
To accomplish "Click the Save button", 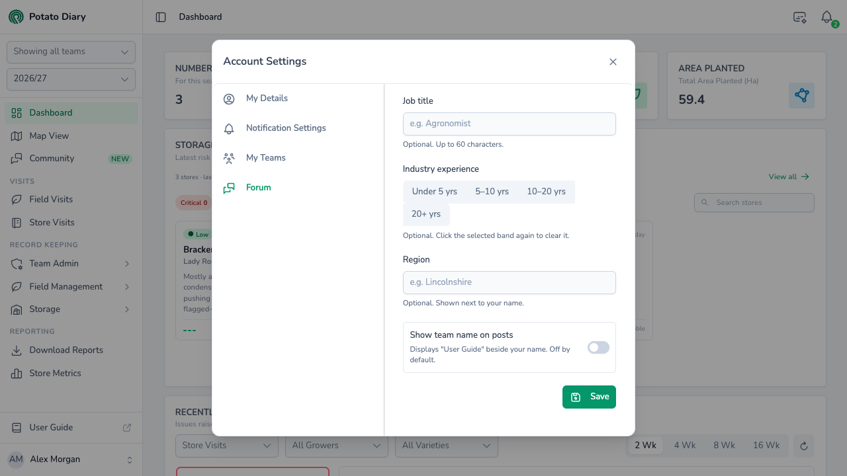I will click(589, 397).
